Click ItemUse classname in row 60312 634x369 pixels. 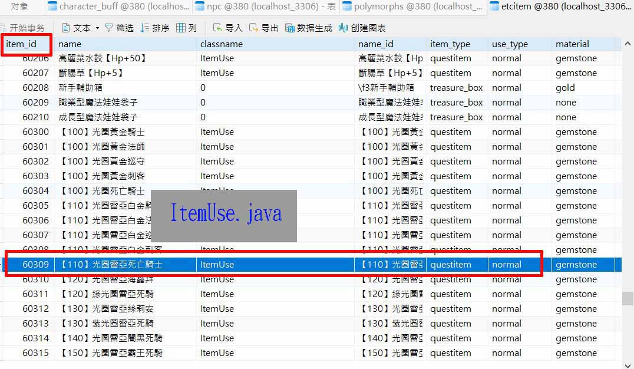(x=217, y=309)
